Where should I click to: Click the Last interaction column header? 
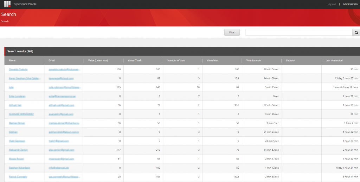click(x=334, y=60)
